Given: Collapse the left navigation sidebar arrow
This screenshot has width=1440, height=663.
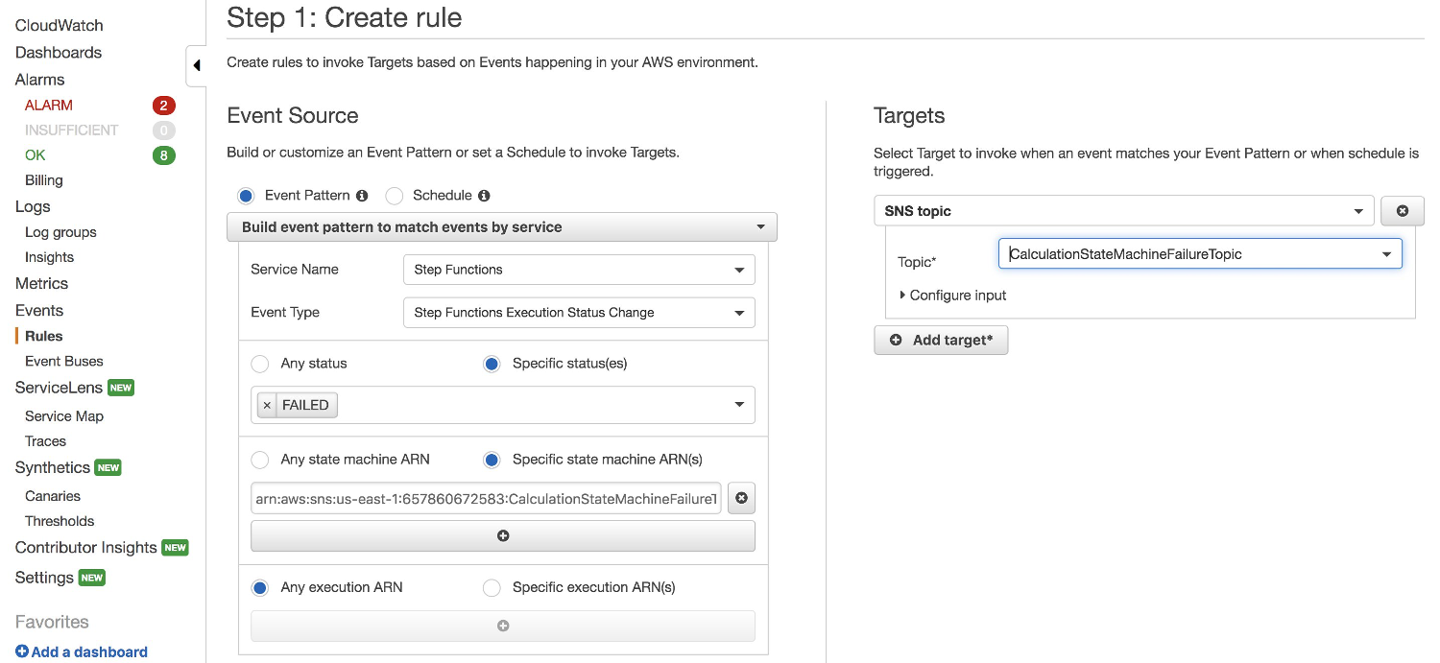Looking at the screenshot, I should click(196, 66).
